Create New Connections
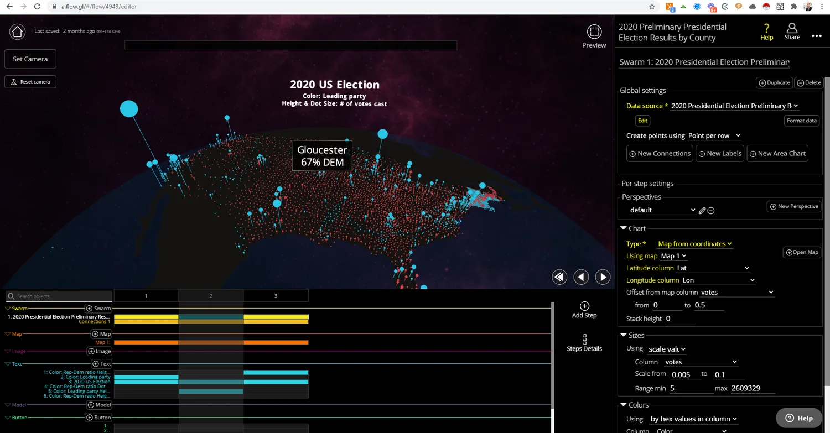 click(x=660, y=153)
